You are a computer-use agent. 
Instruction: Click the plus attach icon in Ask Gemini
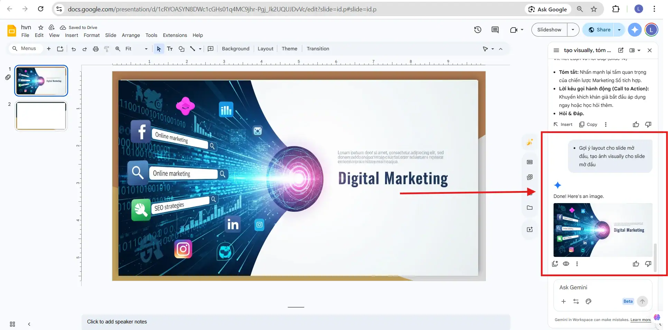564,301
